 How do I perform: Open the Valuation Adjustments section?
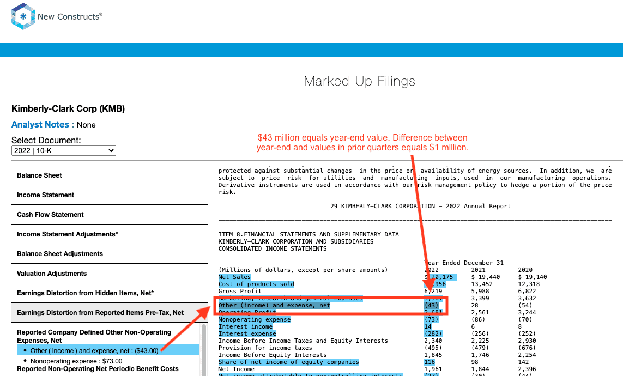click(109, 274)
